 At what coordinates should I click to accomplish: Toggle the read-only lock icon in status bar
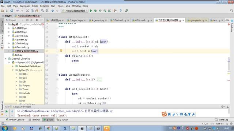[227, 124]
